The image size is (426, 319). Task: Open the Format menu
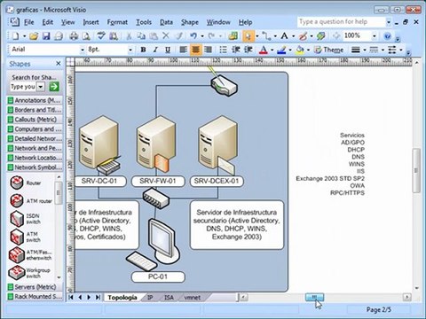(x=117, y=22)
